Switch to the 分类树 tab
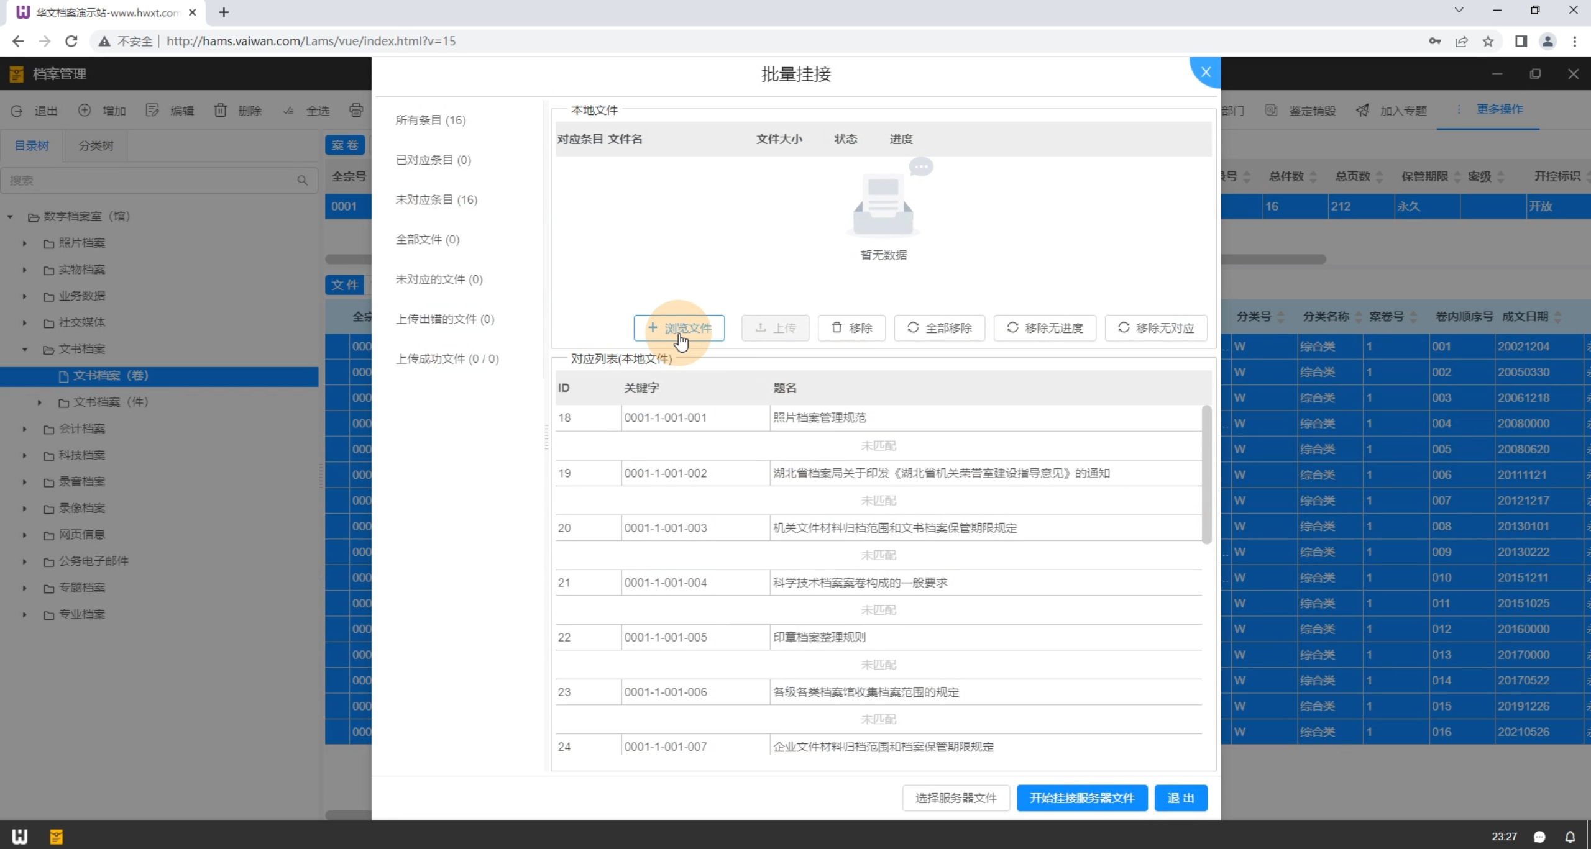1591x849 pixels. pyautogui.click(x=96, y=146)
